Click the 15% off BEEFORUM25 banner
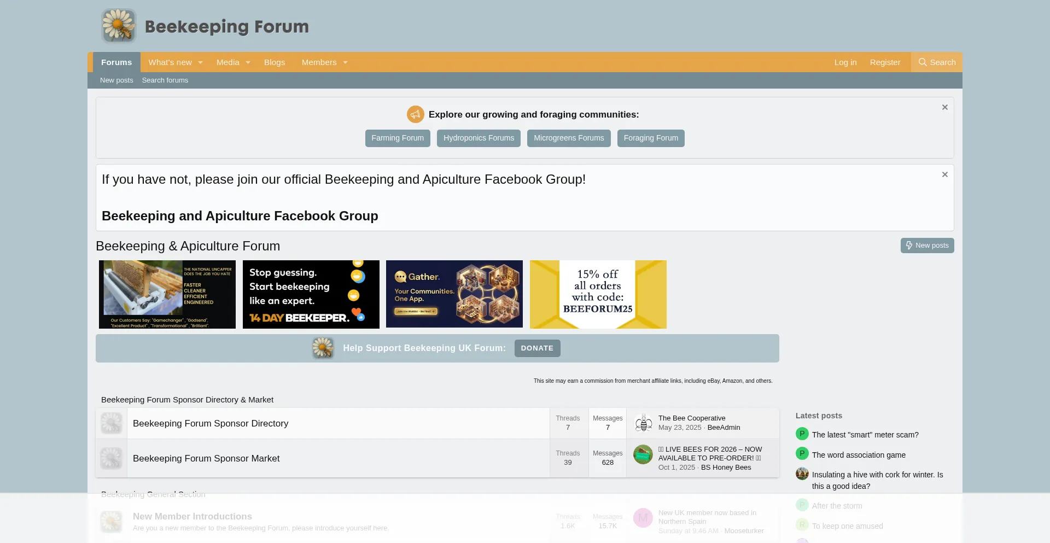This screenshot has width=1050, height=543. [598, 294]
